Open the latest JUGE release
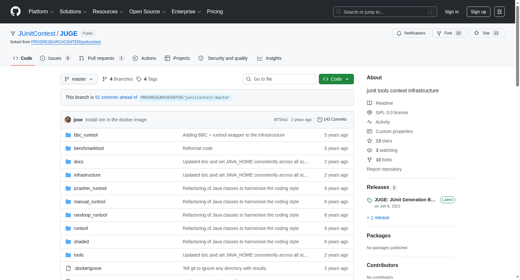520x280 pixels. click(x=405, y=200)
